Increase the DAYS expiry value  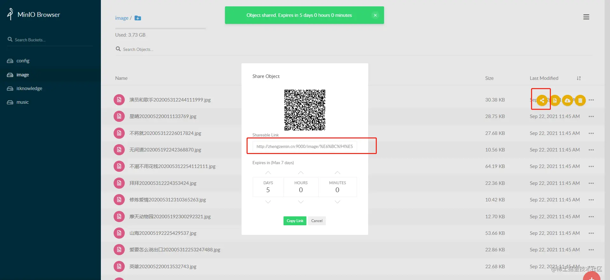[268, 173]
